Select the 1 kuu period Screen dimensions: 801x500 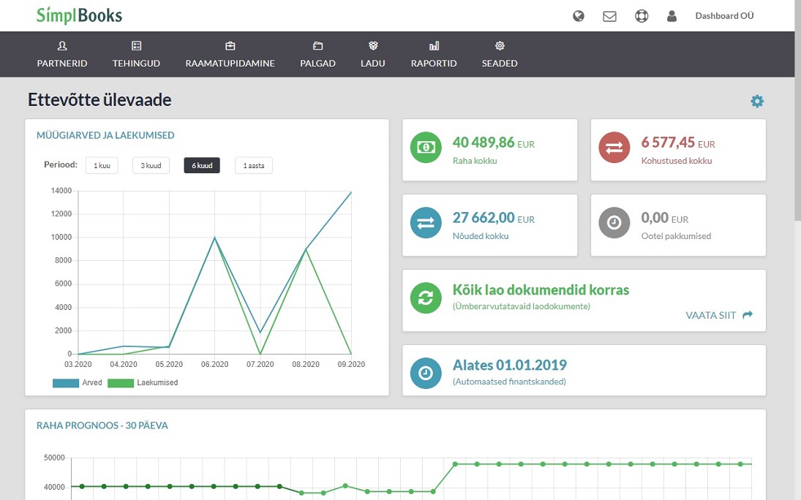[102, 165]
